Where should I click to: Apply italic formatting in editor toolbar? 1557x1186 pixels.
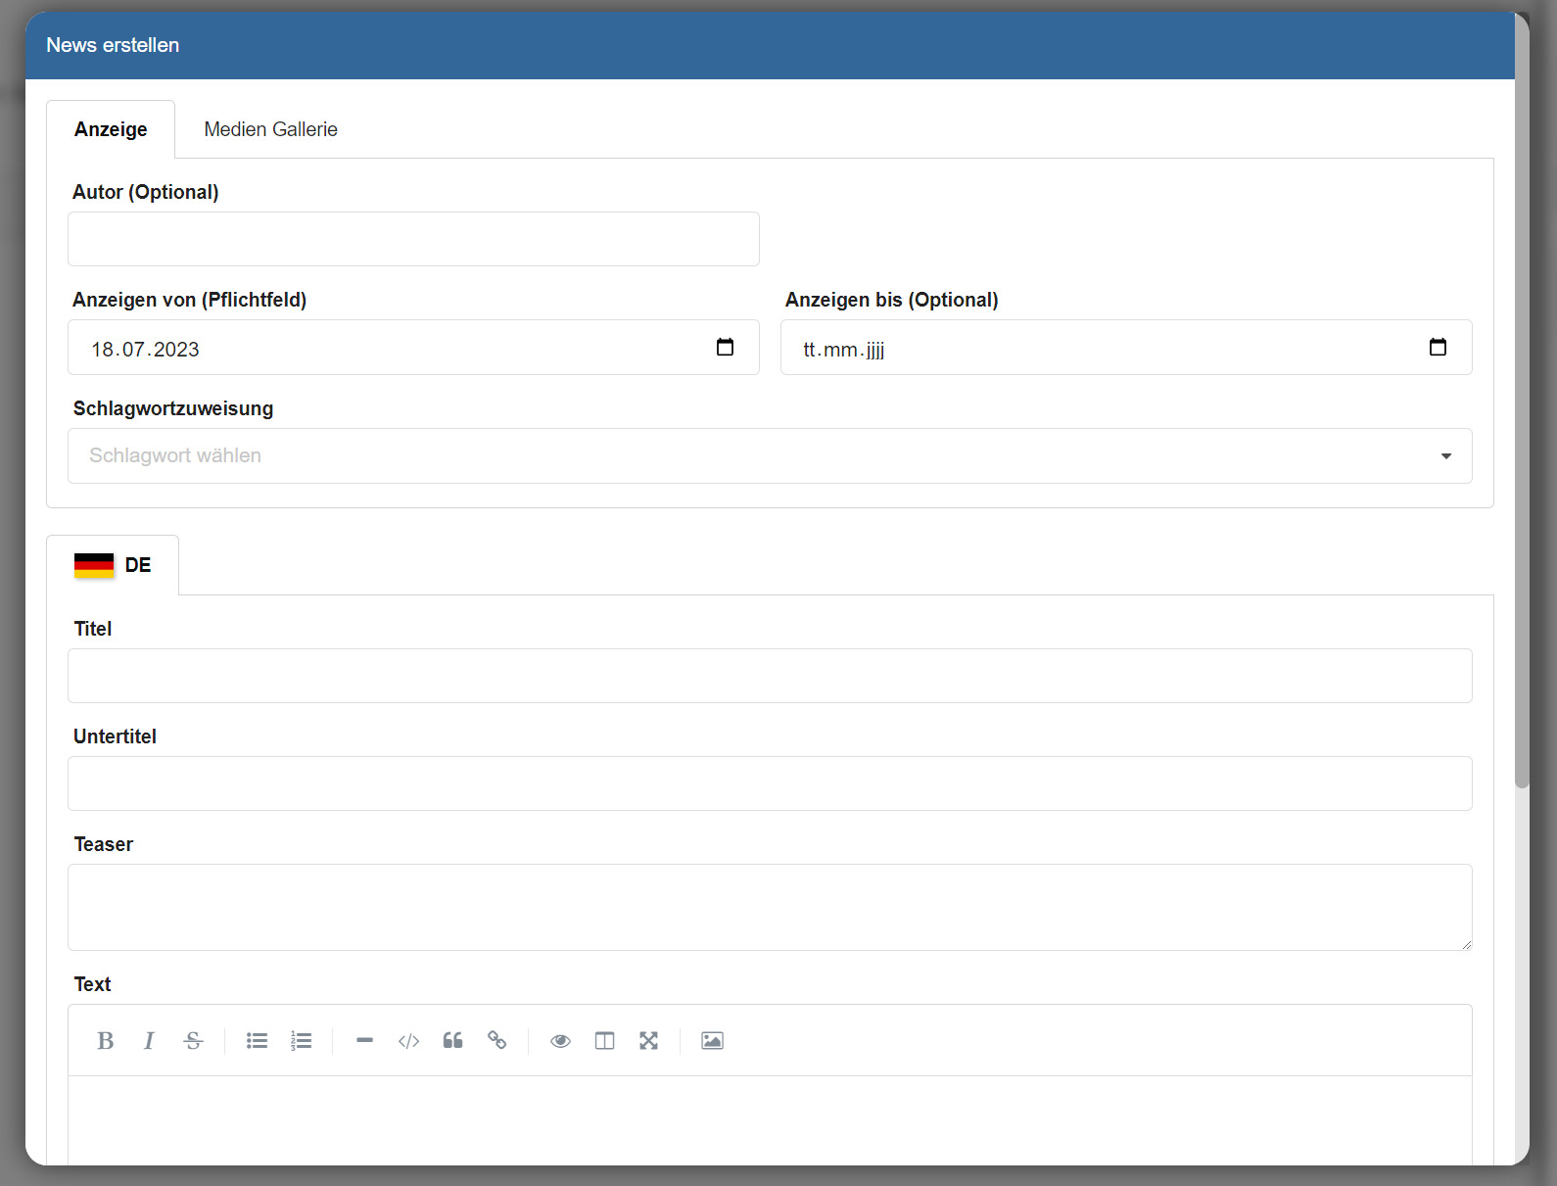pos(149,1041)
